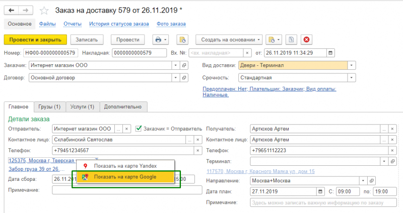
Task: Choose Показать на карте Yandex option
Action: (125, 166)
